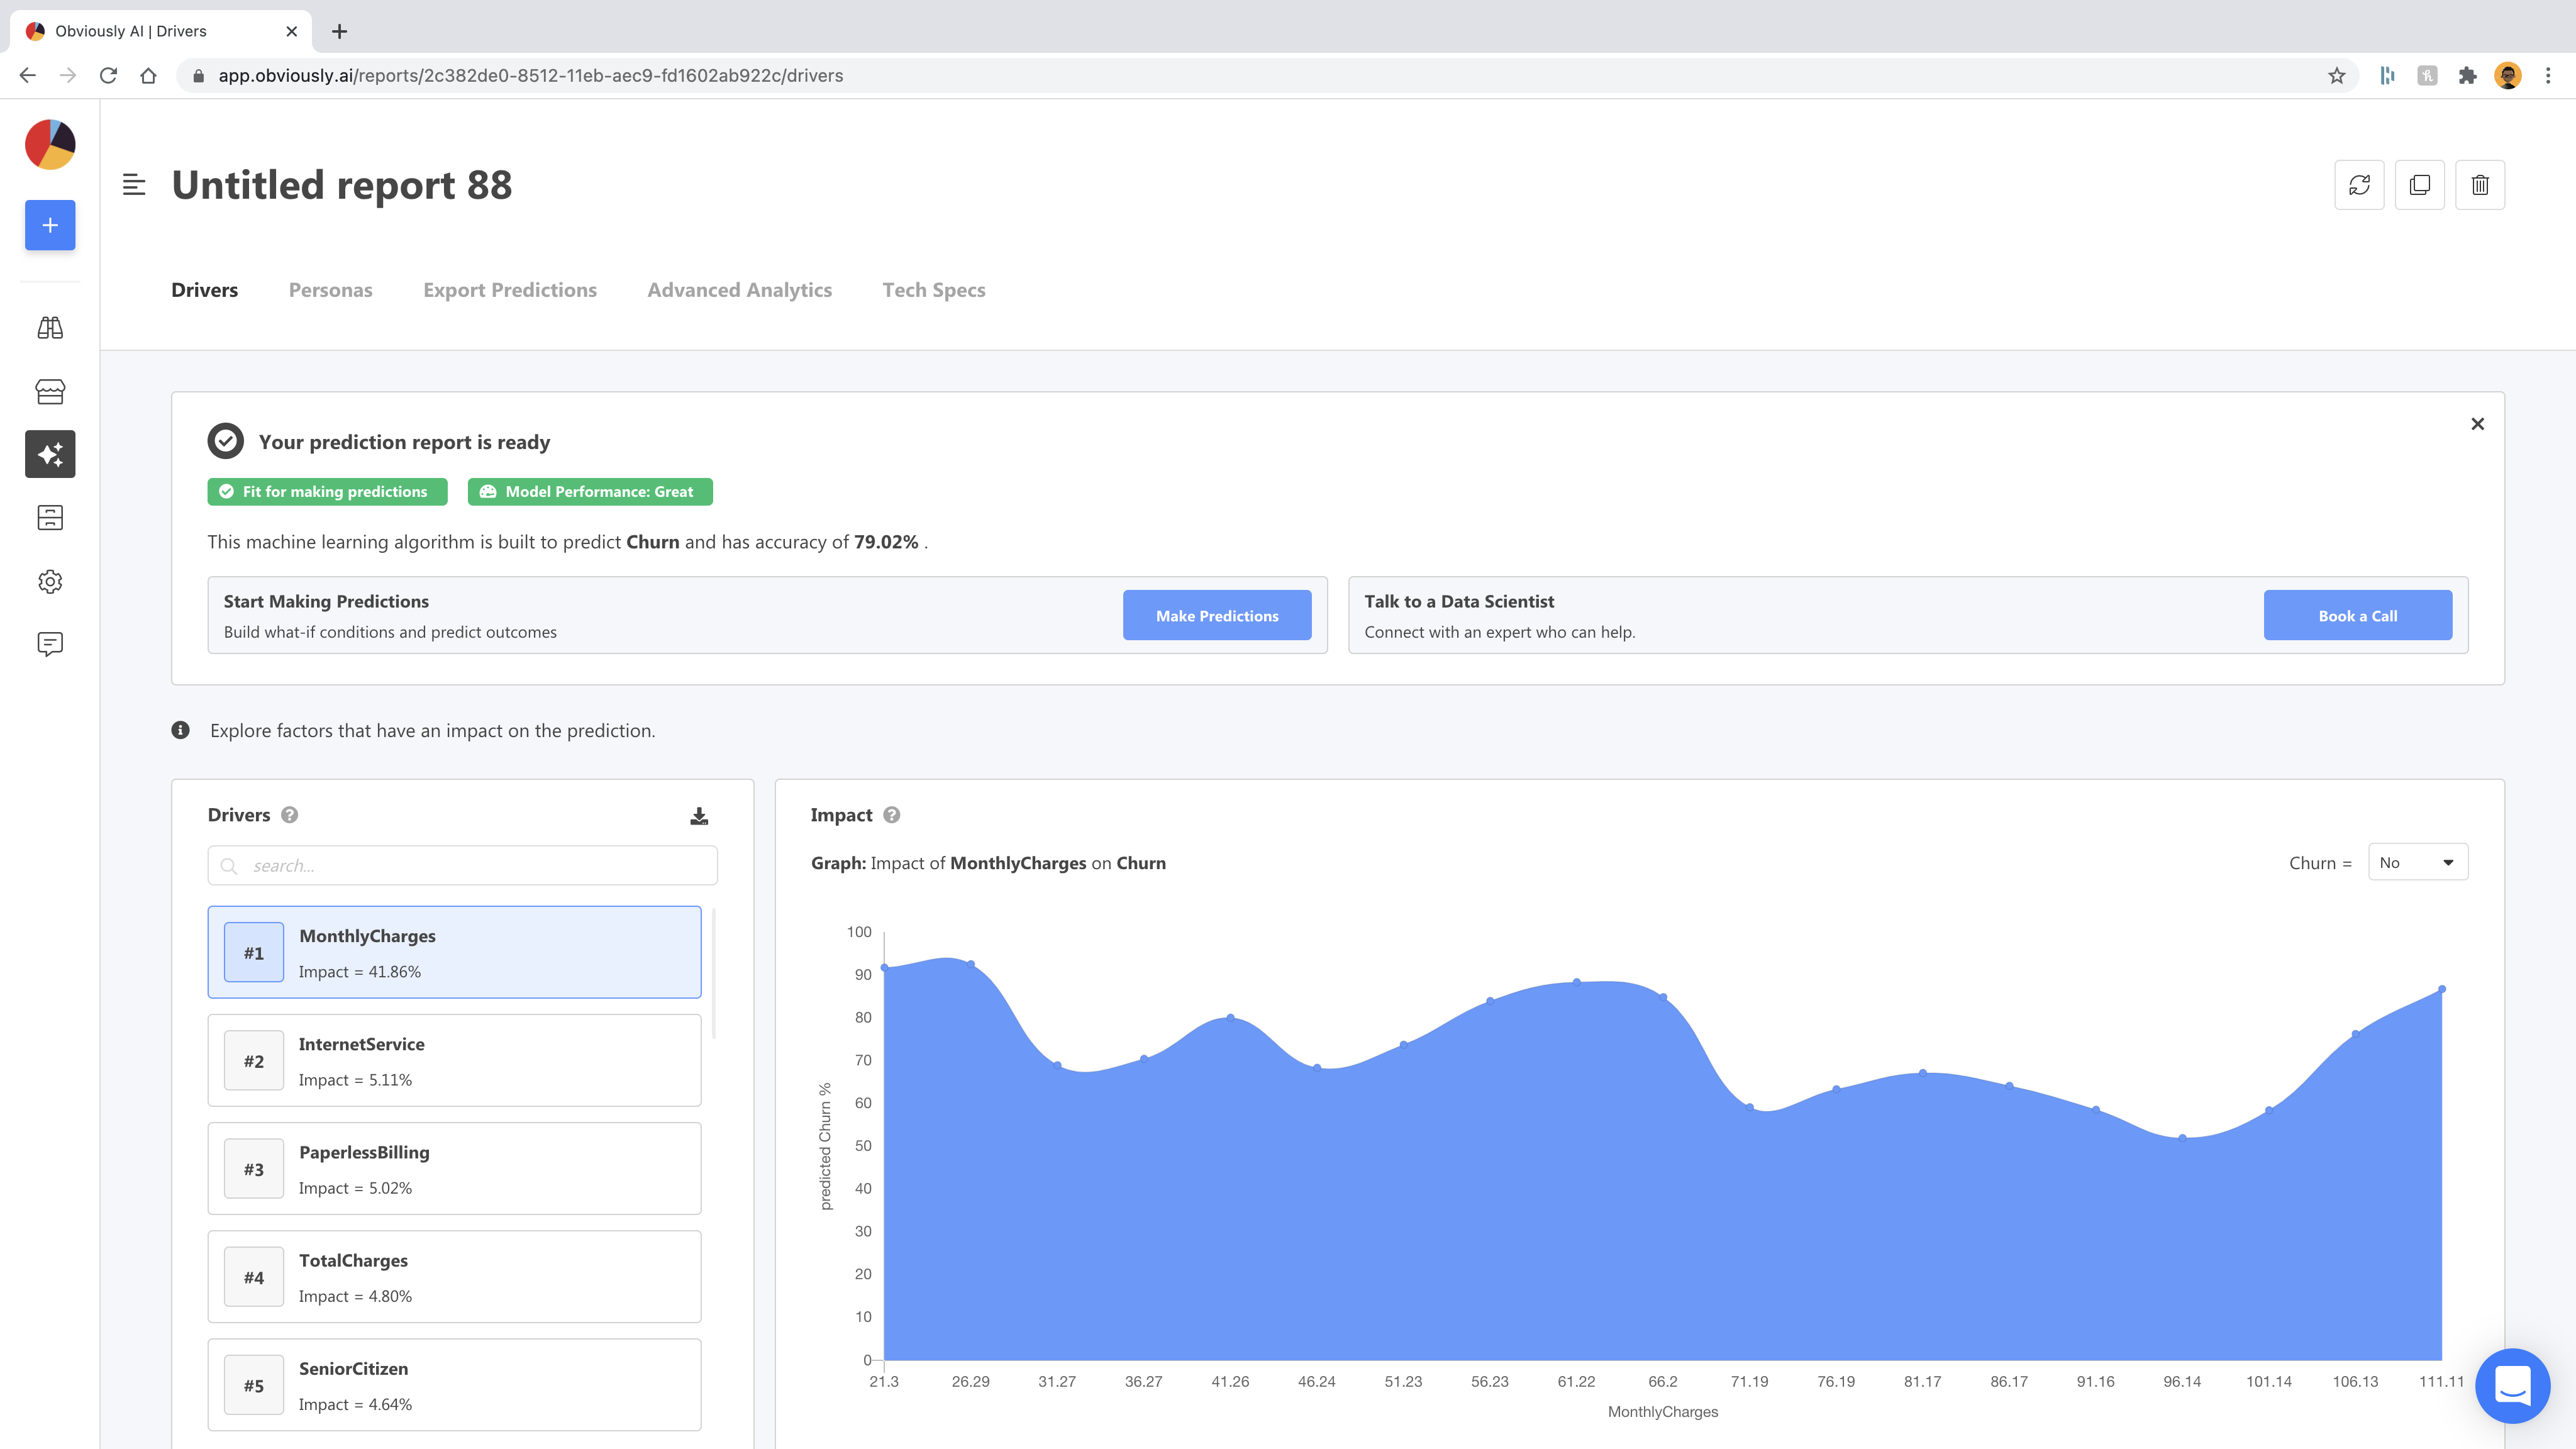The image size is (2576, 1449).
Task: Toggle the sidebar menu hamburger icon
Action: [134, 185]
